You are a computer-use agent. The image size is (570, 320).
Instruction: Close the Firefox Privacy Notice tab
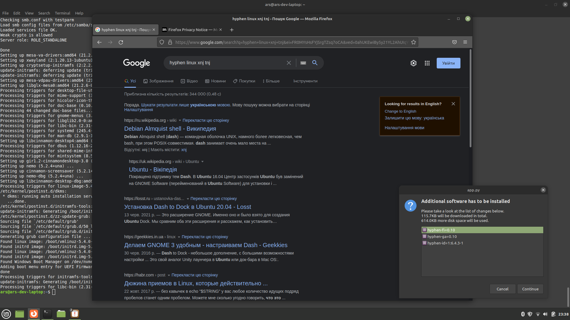pos(221,30)
